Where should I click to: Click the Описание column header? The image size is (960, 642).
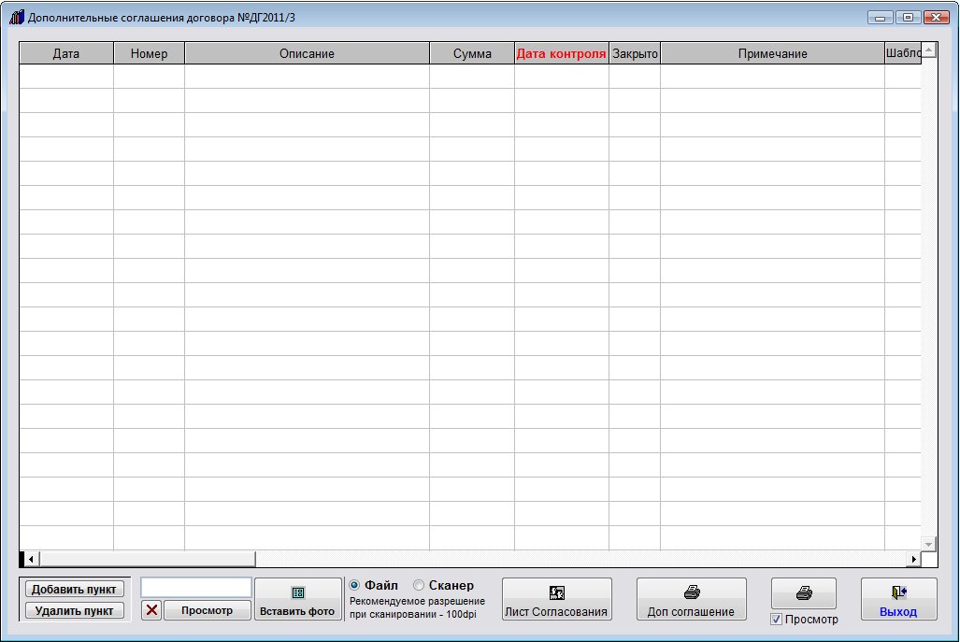click(307, 53)
